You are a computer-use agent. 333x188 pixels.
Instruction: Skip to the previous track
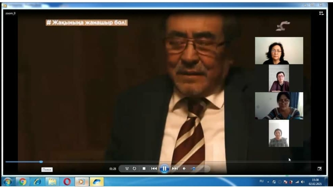click(154, 168)
